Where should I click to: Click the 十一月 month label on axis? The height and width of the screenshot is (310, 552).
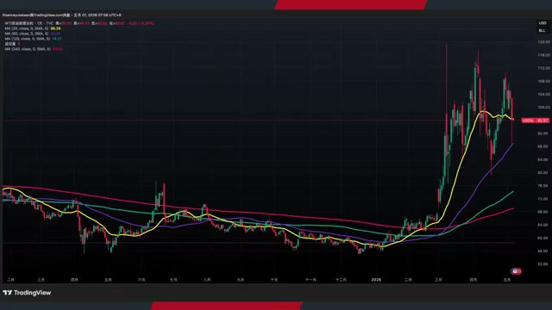tap(310, 280)
